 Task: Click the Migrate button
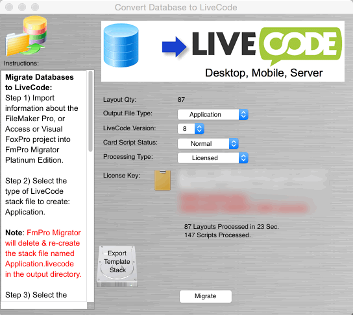tap(206, 296)
